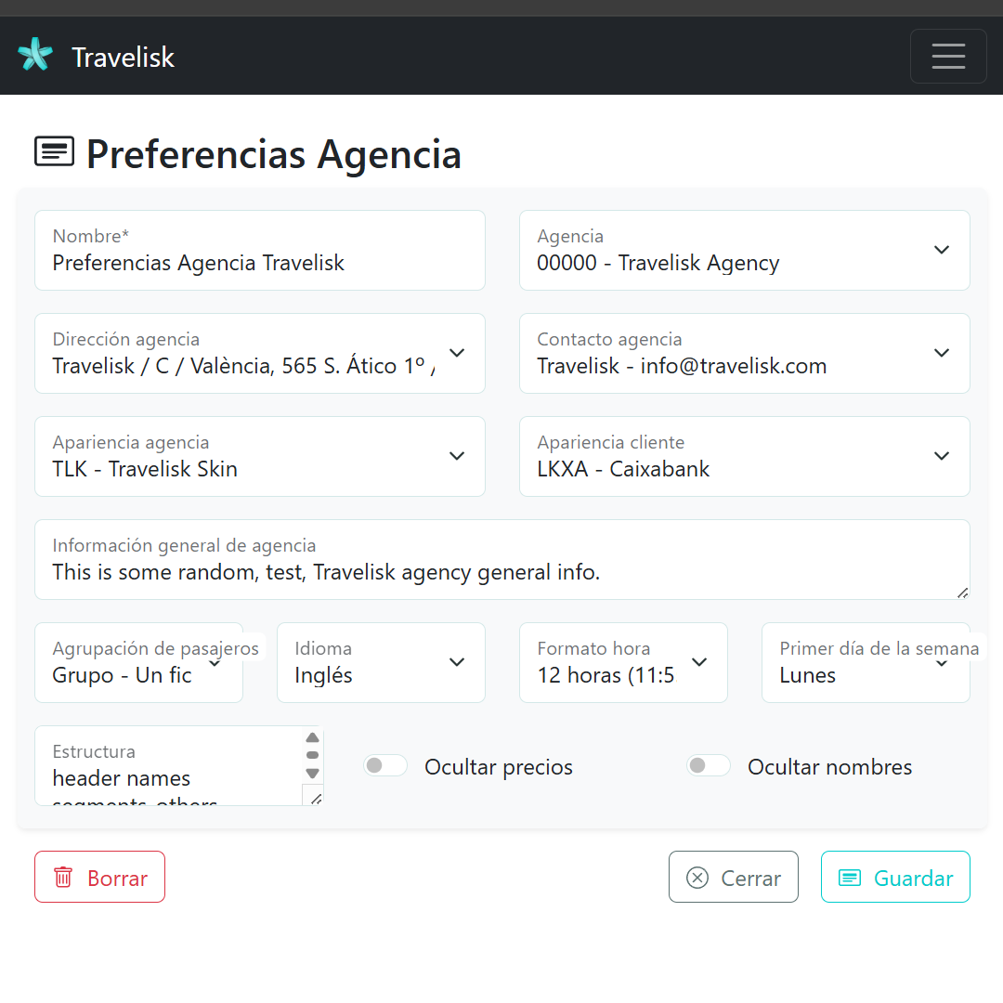This screenshot has height=1003, width=1003.
Task: Open the Contacto agencia dropdown
Action: pos(745,353)
